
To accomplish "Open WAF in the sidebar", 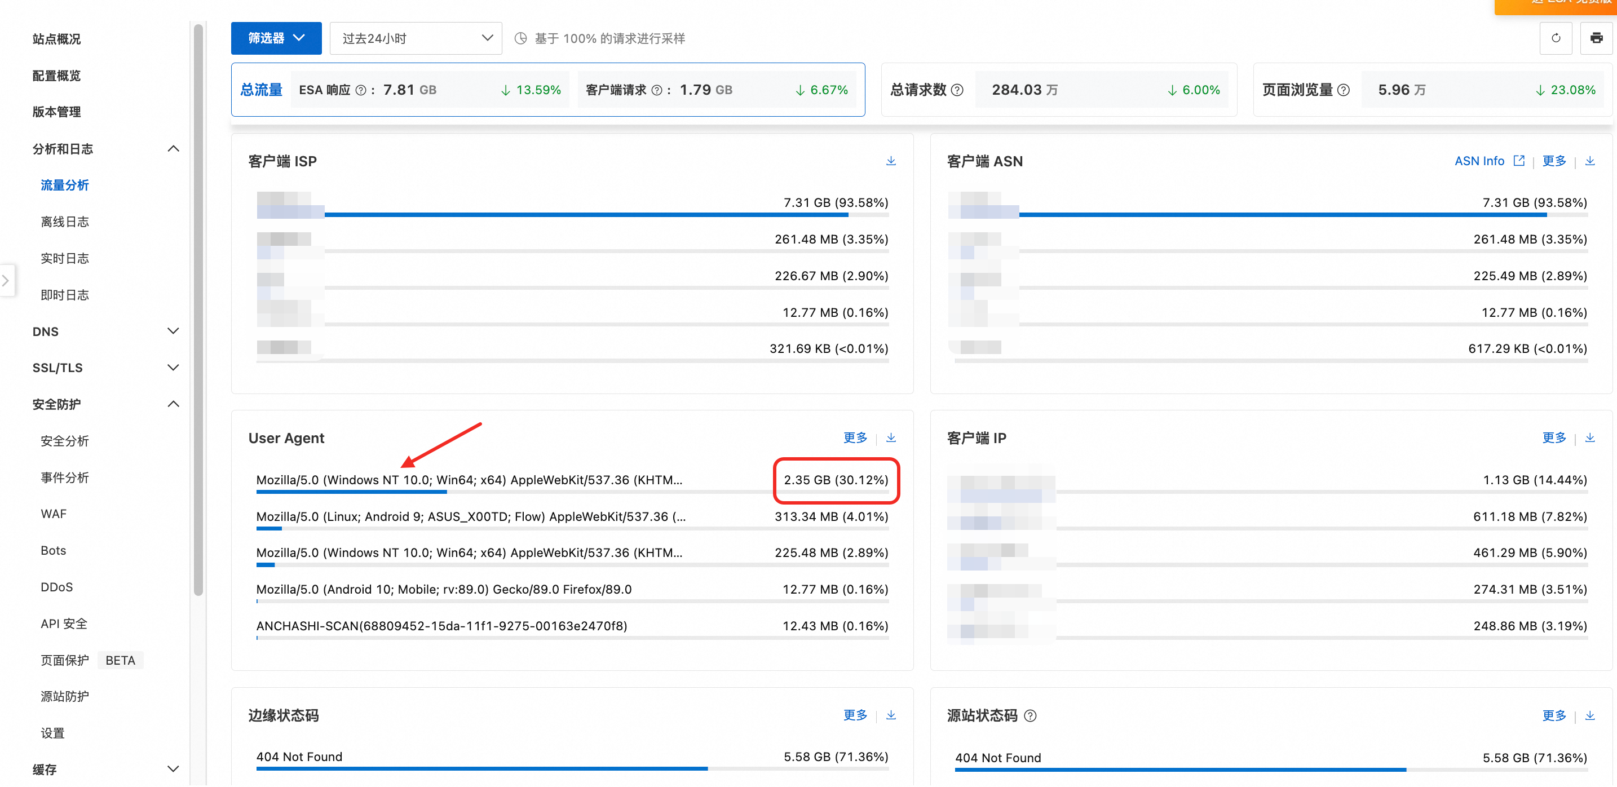I will click(54, 514).
